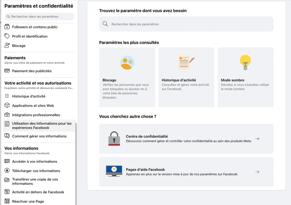Open Activité en dehors de Facebook
This screenshot has height=205, width=291.
click(39, 192)
